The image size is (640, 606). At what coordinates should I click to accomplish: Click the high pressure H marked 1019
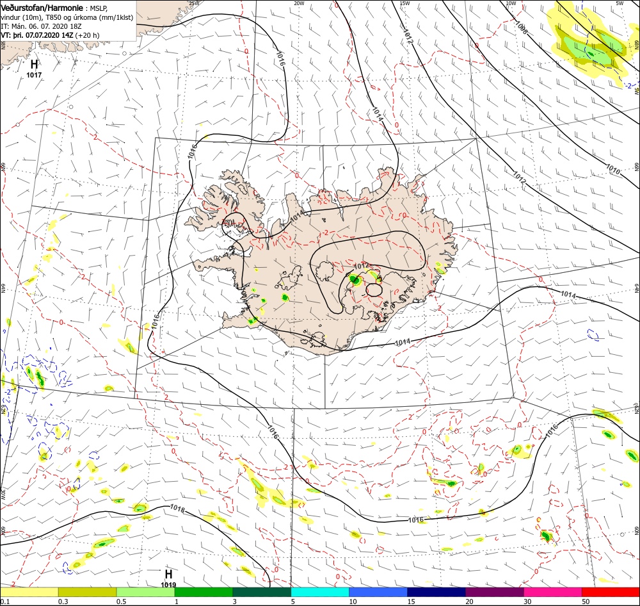(168, 574)
